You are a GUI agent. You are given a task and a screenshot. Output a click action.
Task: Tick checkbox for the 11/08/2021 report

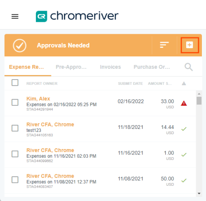15,180
